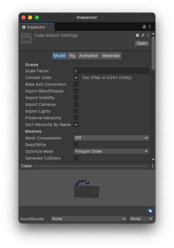Open Cake Import Settings three-dot menu
The width and height of the screenshot is (174, 248).
[148, 35]
